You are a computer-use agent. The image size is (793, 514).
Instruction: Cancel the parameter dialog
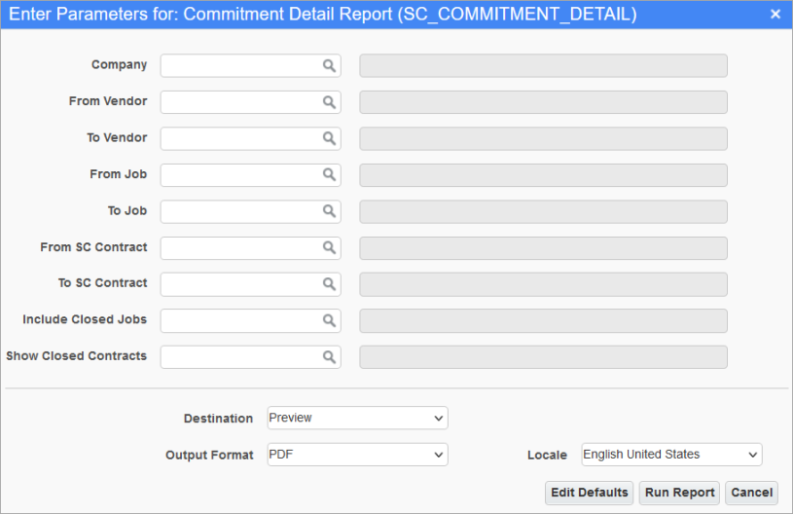tap(751, 493)
